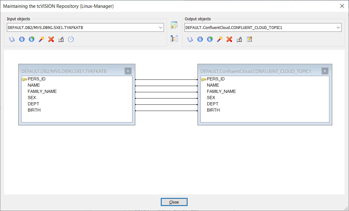Click the note-with-plus icon between the object panels
Screen dimensions: 349x211
[x=174, y=25]
